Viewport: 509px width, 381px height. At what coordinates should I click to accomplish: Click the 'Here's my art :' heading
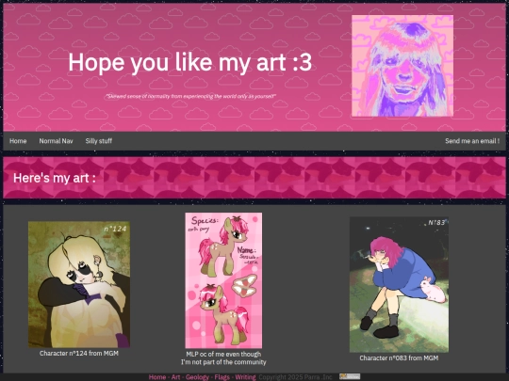coord(55,178)
